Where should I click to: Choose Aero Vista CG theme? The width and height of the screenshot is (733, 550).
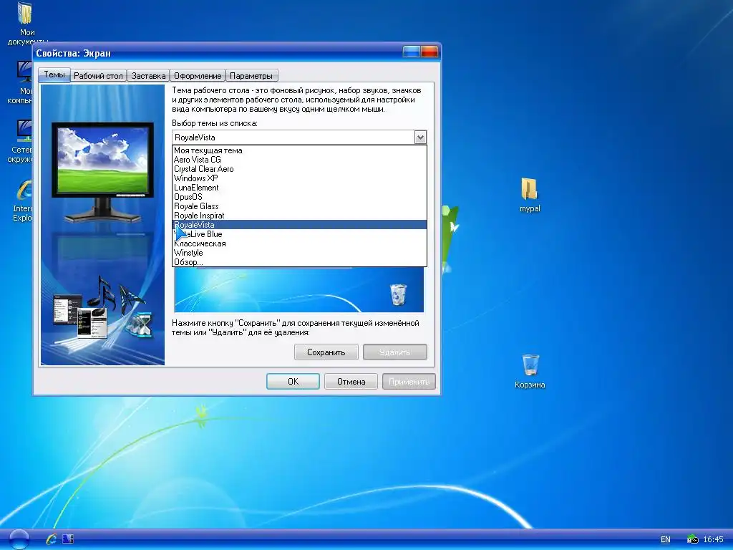tap(300, 160)
